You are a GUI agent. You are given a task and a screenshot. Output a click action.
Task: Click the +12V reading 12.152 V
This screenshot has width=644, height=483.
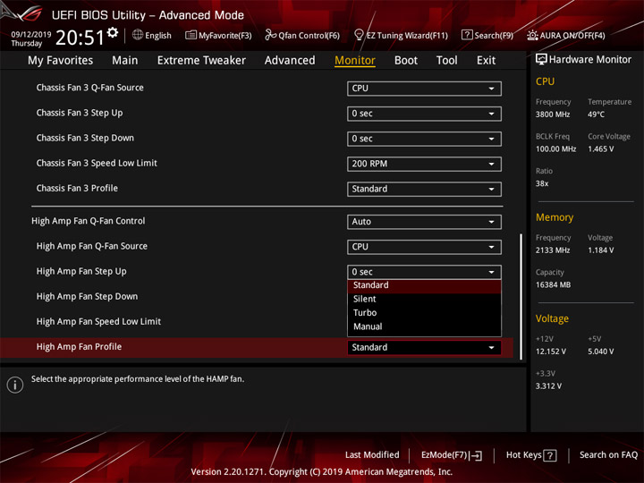pyautogui.click(x=551, y=352)
